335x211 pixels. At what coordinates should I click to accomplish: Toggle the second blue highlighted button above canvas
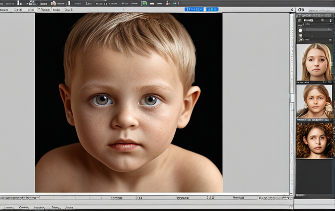(212, 9)
